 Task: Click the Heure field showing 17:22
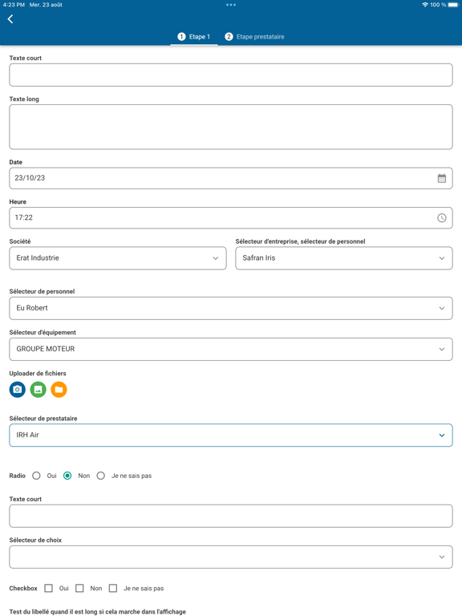click(231, 217)
